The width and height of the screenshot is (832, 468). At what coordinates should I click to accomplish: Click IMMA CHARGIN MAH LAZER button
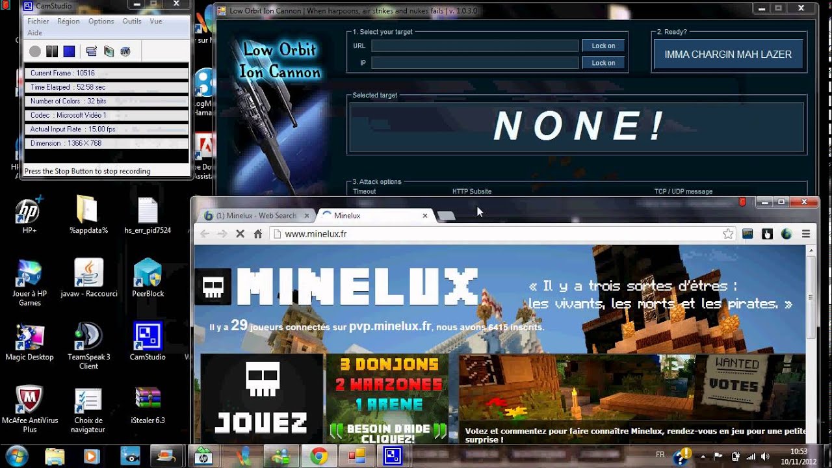click(728, 55)
